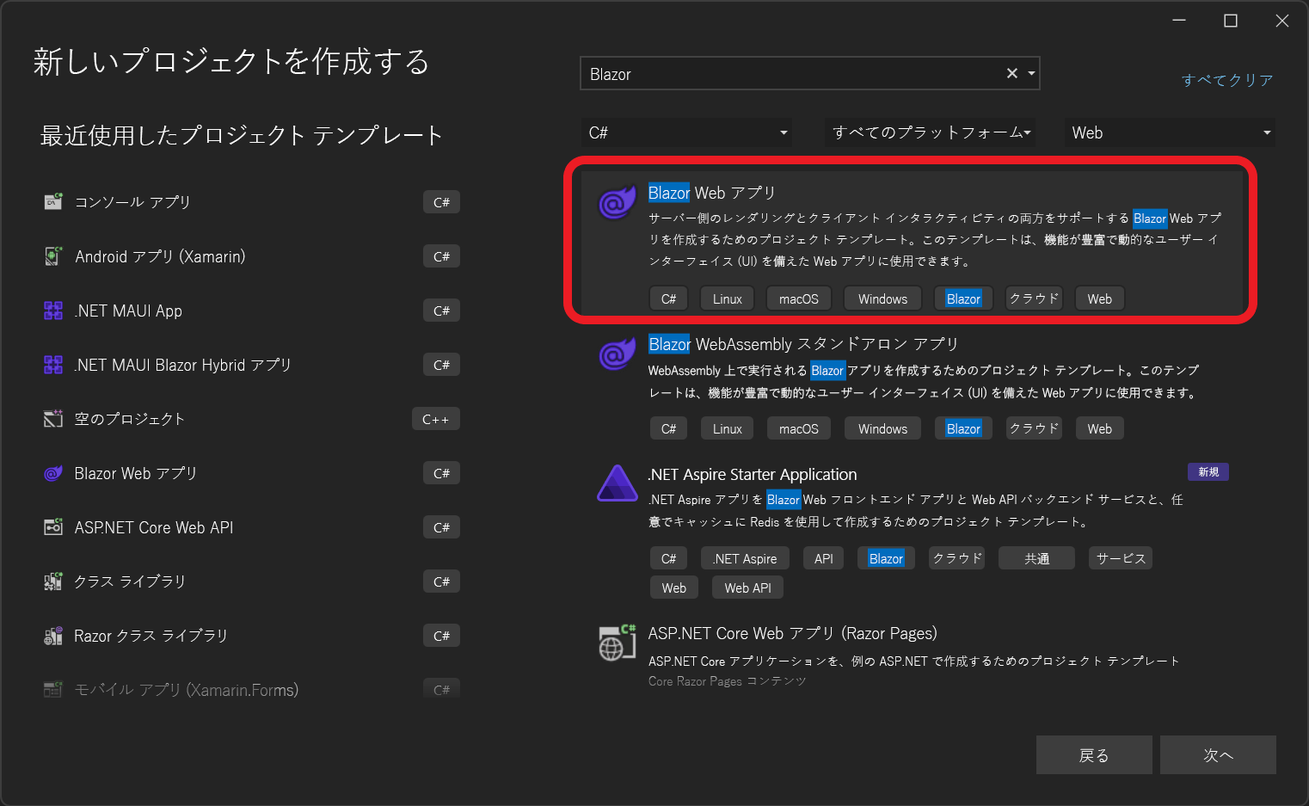Click the .NET Aspire tag chip

pos(746,558)
